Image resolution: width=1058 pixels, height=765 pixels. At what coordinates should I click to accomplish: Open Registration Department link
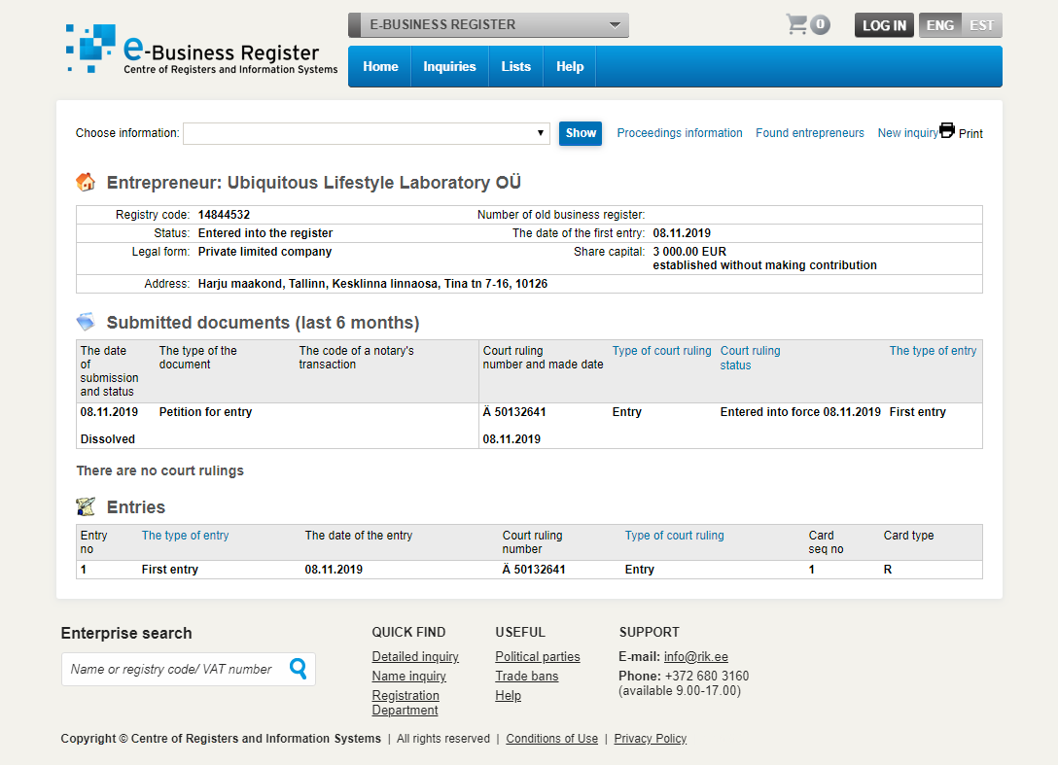(406, 702)
